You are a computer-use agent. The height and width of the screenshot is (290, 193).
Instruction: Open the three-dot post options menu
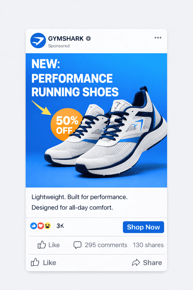click(x=158, y=38)
